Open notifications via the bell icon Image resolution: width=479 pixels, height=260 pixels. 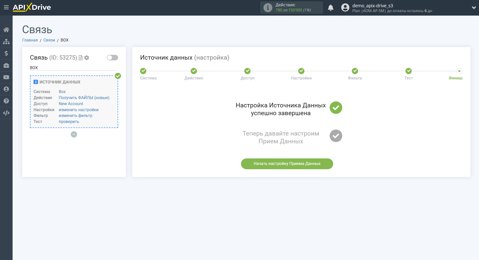tap(331, 8)
